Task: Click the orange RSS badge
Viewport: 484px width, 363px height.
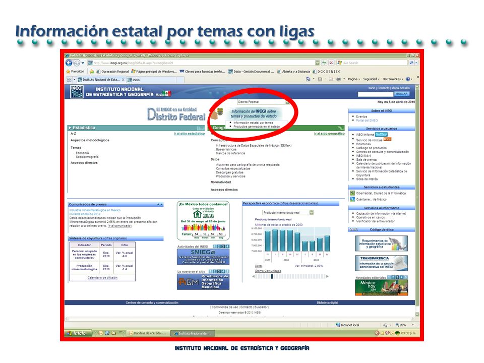Action: [x=387, y=139]
